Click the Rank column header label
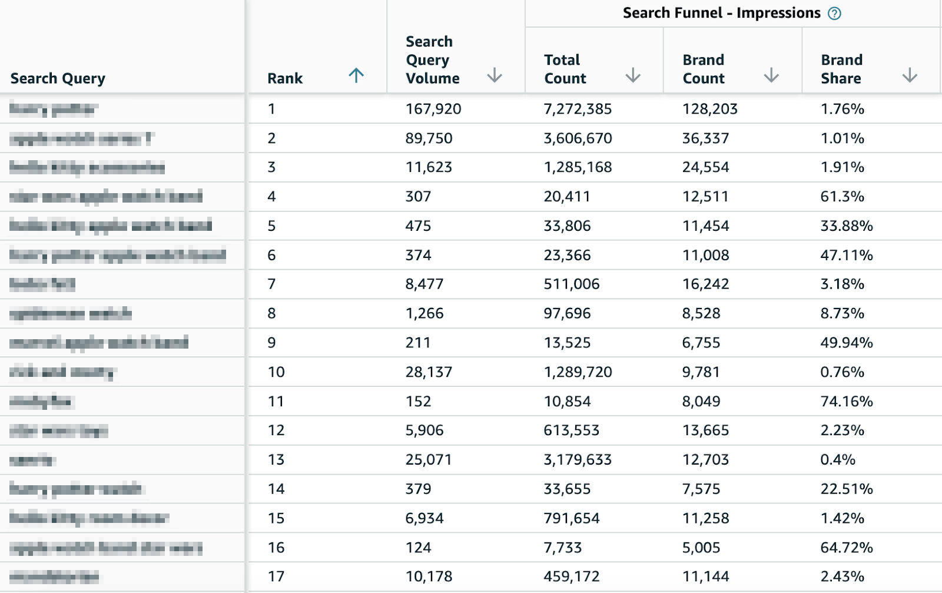 [284, 78]
